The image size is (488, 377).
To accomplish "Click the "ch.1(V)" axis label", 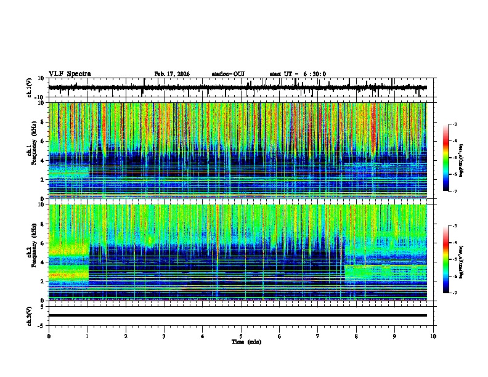I will tap(30, 87).
